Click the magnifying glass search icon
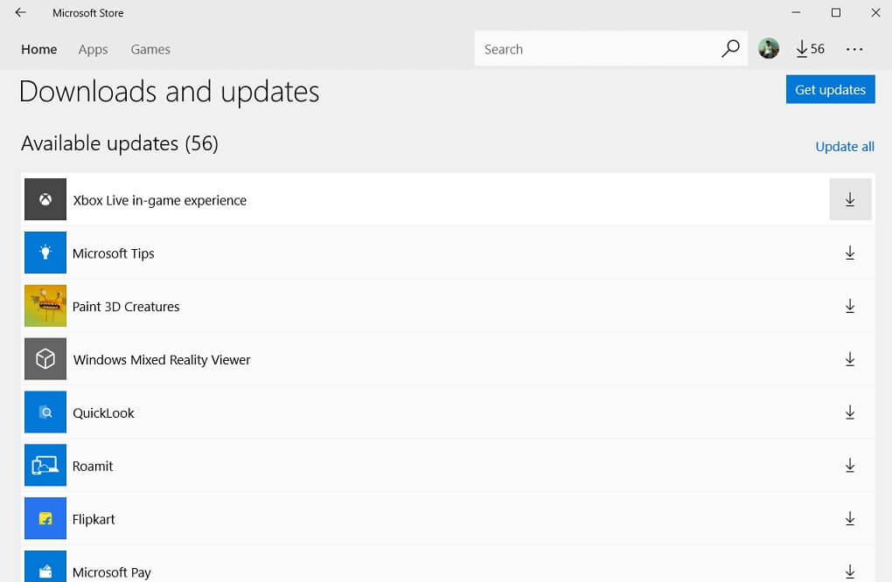The width and height of the screenshot is (892, 582). 730,49
